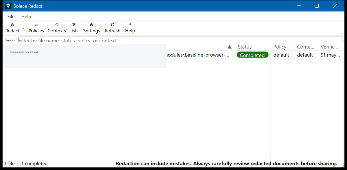Image resolution: width=347 pixels, height=170 pixels.
Task: Click the Solace Redact app icon in title bar
Action: coord(8,6)
